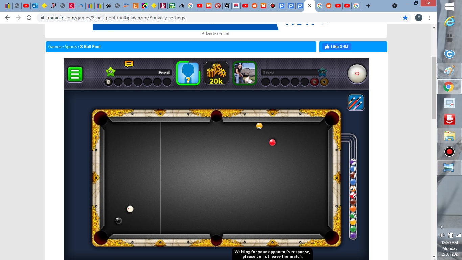
Task: Open the mouse icon app in taskbar
Action: click(449, 38)
